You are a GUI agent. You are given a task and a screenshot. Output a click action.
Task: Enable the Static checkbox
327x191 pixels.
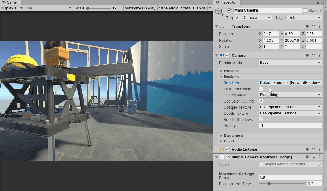click(x=305, y=10)
